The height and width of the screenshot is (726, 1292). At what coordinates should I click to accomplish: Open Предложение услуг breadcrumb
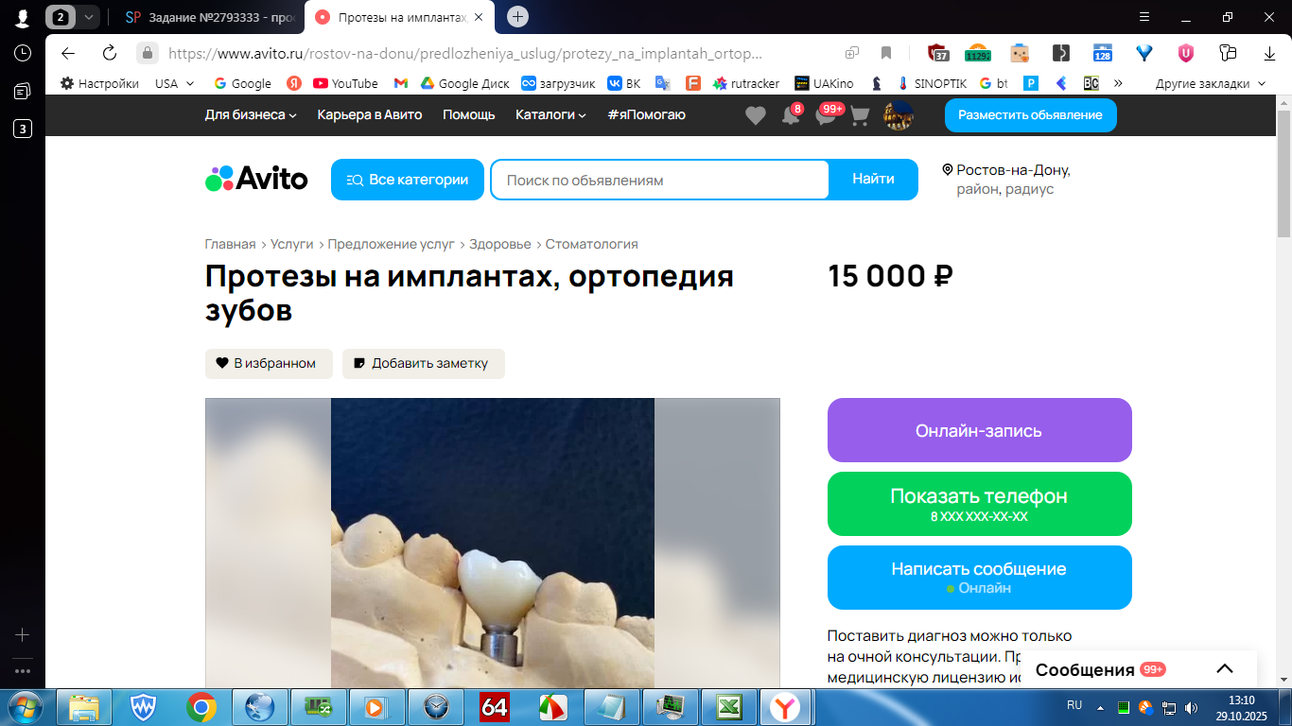click(x=392, y=244)
